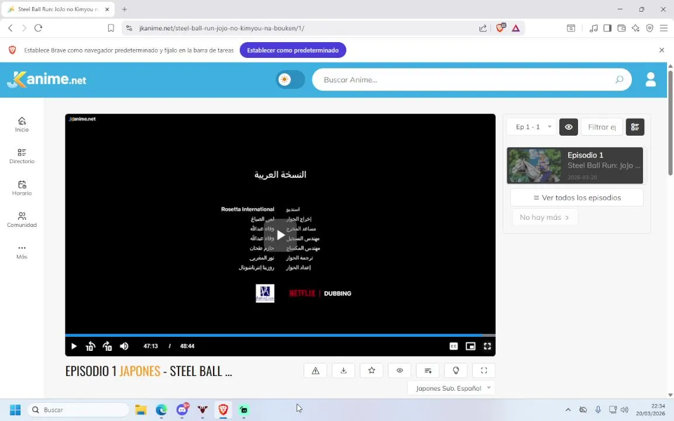Click the address bar URL
674x421 pixels.
tap(221, 28)
